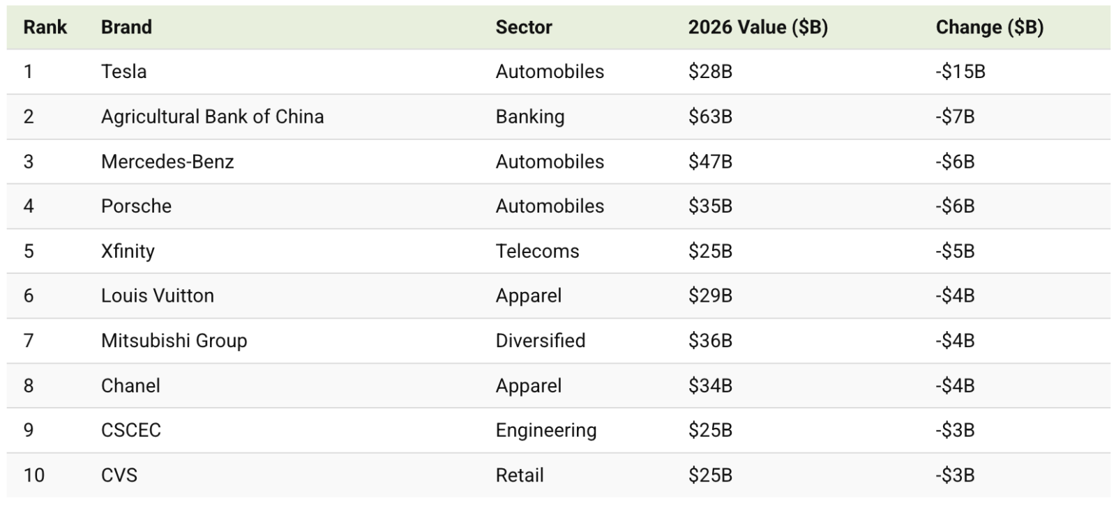1116x506 pixels.
Task: Click the Brand column header
Action: (126, 27)
